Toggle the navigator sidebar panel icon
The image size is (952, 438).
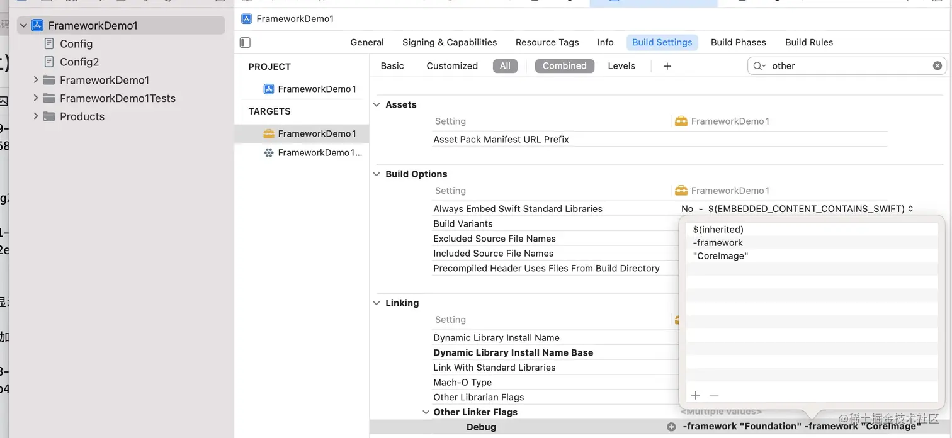pyautogui.click(x=246, y=43)
